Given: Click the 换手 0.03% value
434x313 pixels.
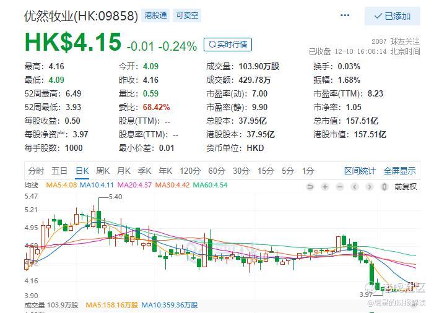Looking at the screenshot, I should click(349, 66).
